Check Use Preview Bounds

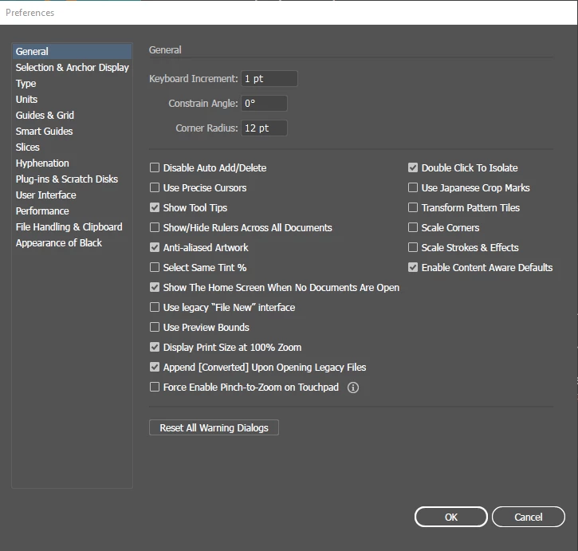coord(155,327)
